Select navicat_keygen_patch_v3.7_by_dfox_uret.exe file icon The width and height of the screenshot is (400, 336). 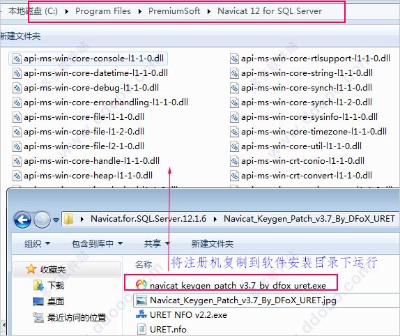141,284
